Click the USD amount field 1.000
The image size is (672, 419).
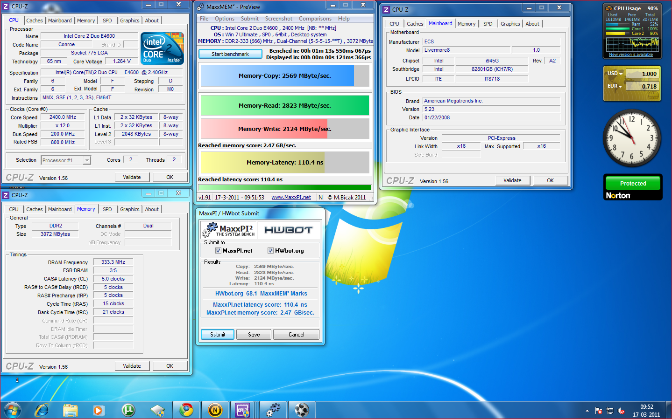coord(642,74)
